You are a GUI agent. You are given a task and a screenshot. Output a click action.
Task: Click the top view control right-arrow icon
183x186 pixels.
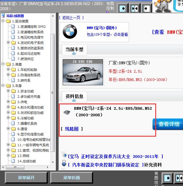click(122, 9)
